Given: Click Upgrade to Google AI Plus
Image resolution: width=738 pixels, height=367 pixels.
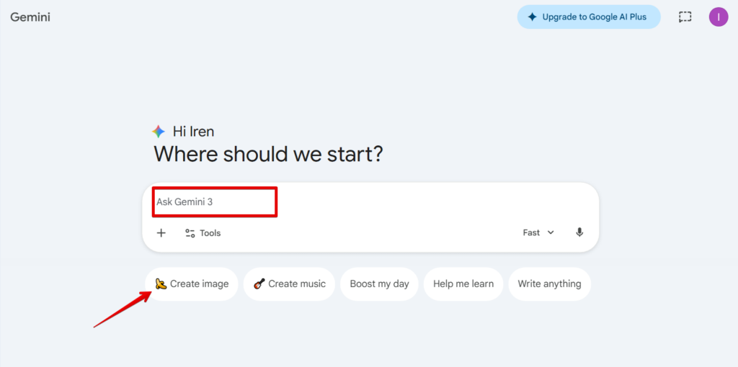Looking at the screenshot, I should coord(589,17).
